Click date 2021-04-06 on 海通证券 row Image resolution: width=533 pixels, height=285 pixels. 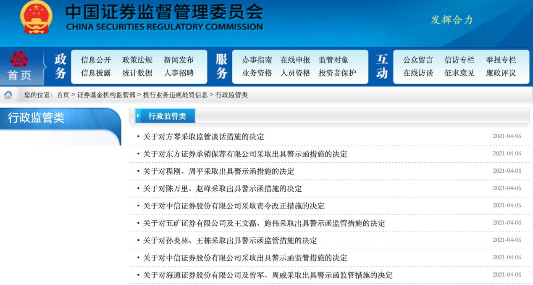(507, 274)
